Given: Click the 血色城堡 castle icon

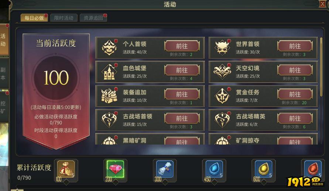Looking at the screenshot, I should tap(109, 72).
